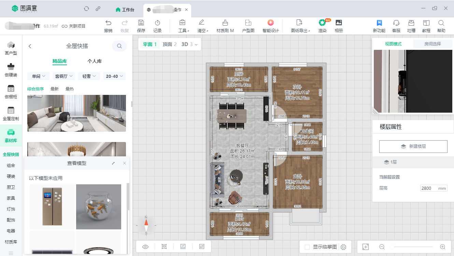Click the zoom-out magnifier icon
This screenshot has width=454, height=256.
382,247
